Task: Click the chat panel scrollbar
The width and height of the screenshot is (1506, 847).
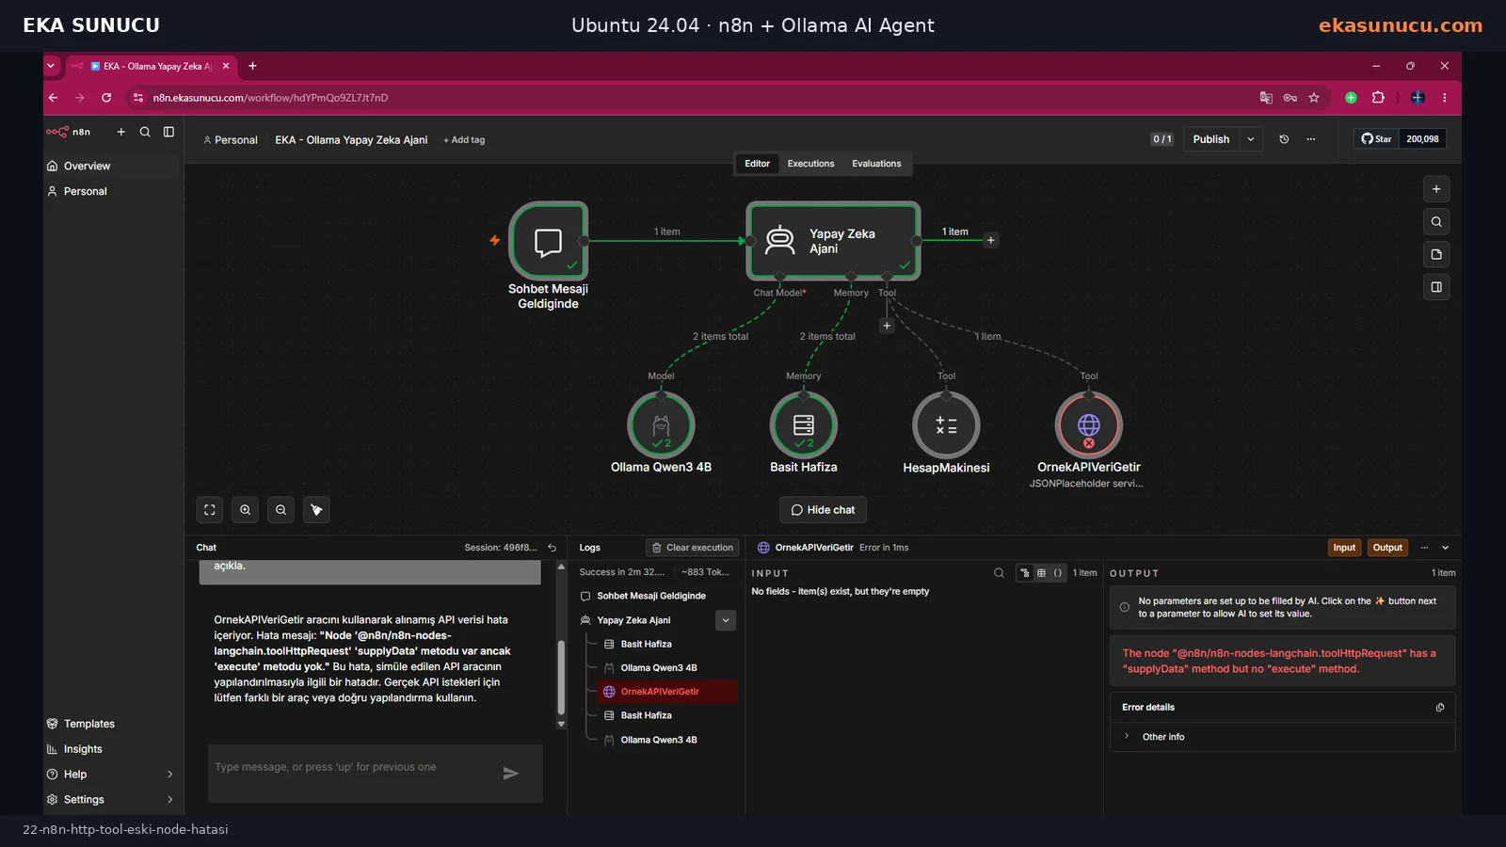Action: click(x=561, y=678)
